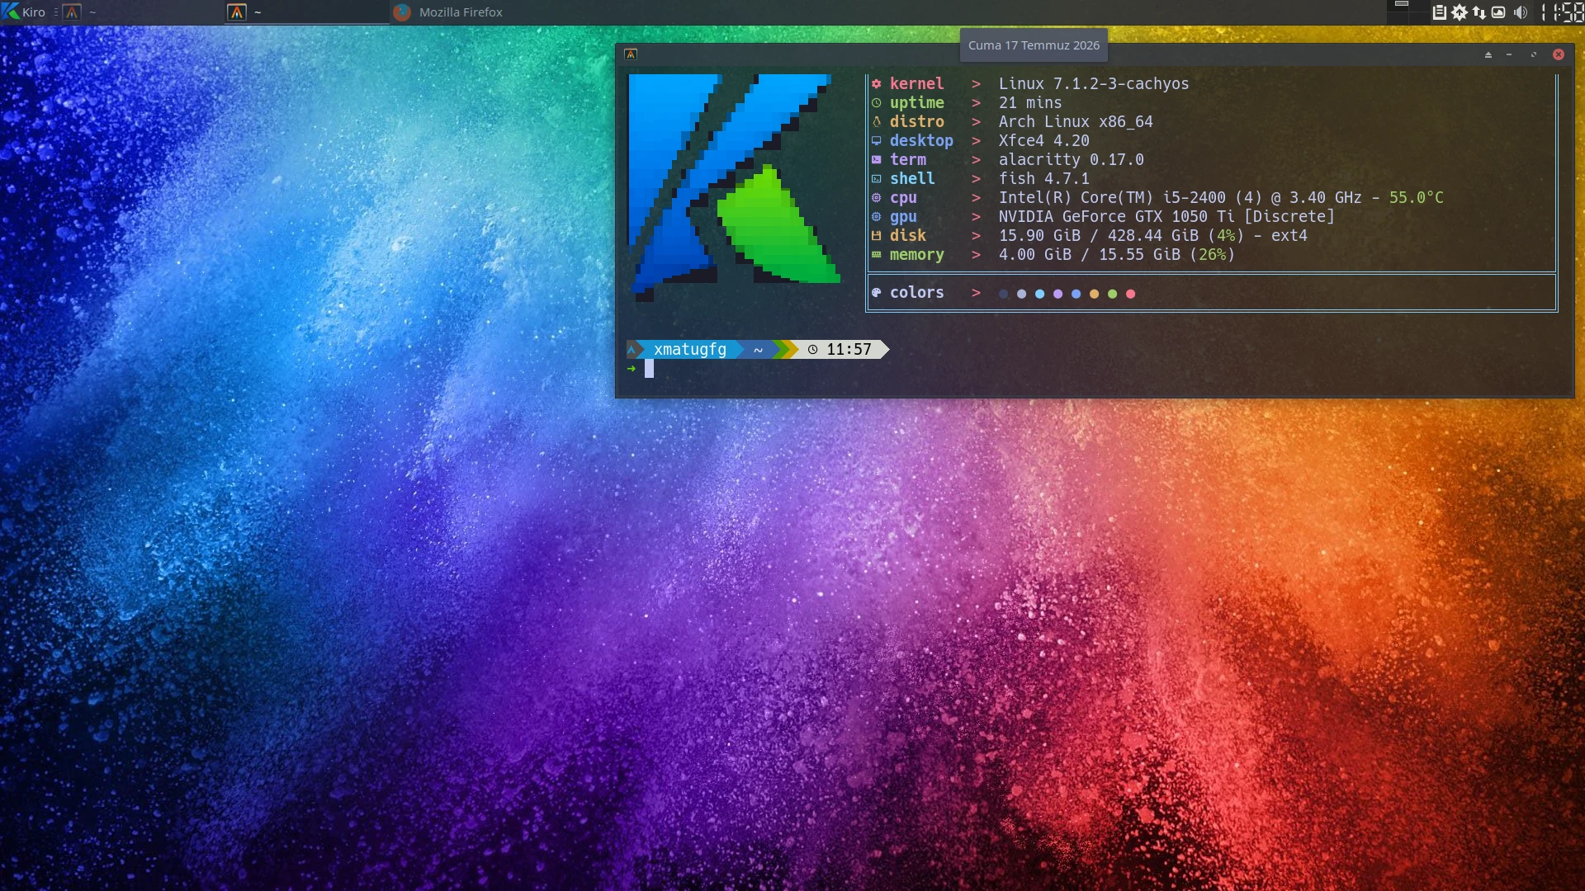Image resolution: width=1585 pixels, height=891 pixels.
Task: Open the volume speaker icon
Action: tap(1520, 12)
